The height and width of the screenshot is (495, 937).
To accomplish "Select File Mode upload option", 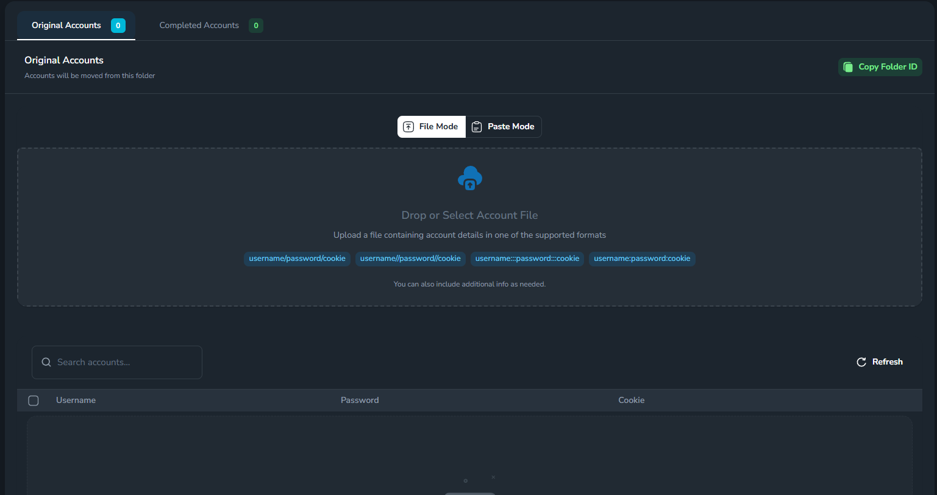I will coord(432,127).
